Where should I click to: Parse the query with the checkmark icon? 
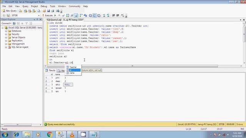pos(63,15)
